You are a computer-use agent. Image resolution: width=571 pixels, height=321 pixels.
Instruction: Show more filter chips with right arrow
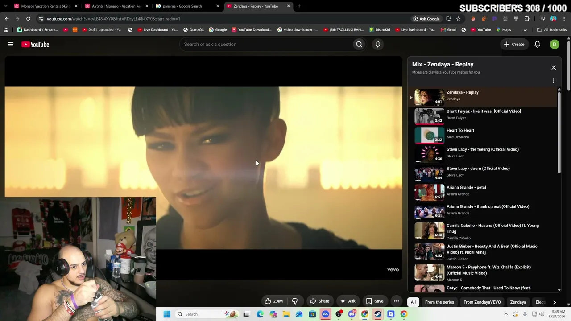point(554,302)
